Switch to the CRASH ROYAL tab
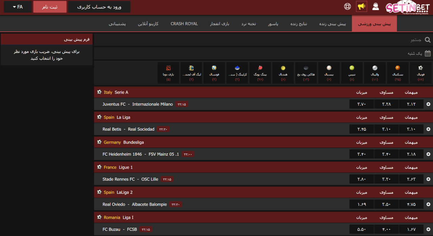The height and width of the screenshot is (236, 433). coord(184,23)
